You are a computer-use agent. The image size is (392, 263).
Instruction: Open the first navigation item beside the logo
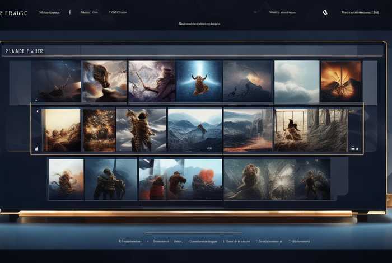click(49, 12)
